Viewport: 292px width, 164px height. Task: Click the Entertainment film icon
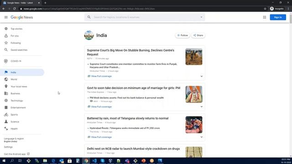[x=6, y=108]
